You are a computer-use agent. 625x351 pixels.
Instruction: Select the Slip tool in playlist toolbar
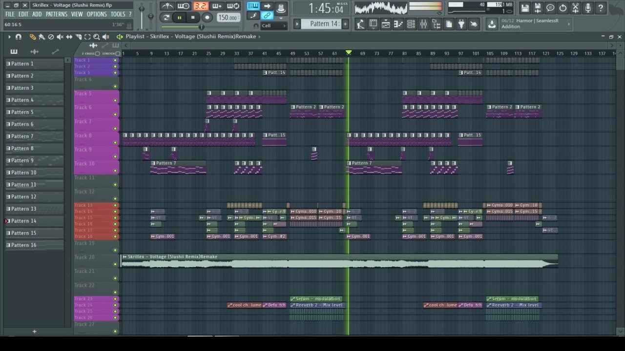[69, 37]
